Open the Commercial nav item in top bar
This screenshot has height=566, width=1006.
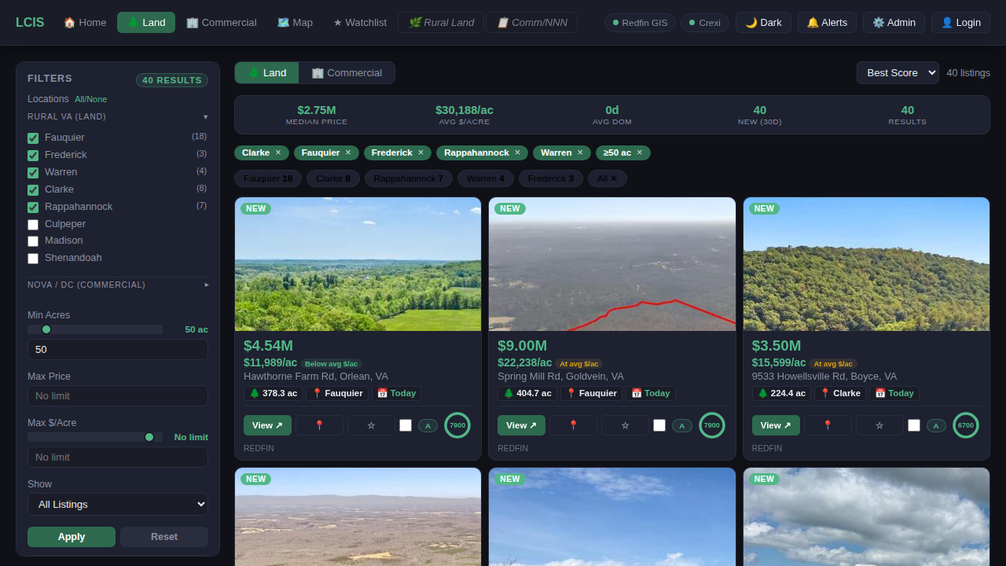(x=222, y=22)
